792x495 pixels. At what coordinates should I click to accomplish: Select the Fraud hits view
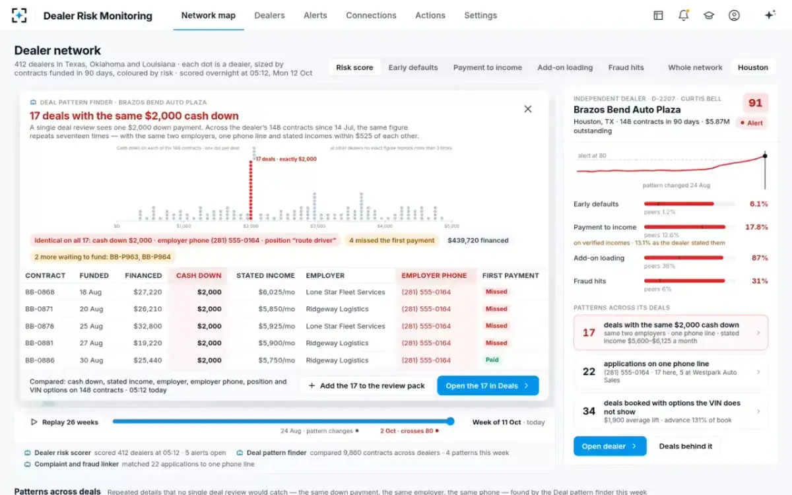(626, 67)
